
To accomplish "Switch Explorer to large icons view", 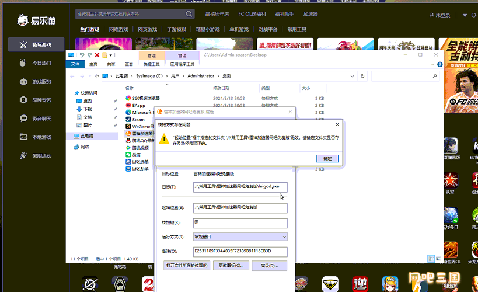I will [439, 259].
